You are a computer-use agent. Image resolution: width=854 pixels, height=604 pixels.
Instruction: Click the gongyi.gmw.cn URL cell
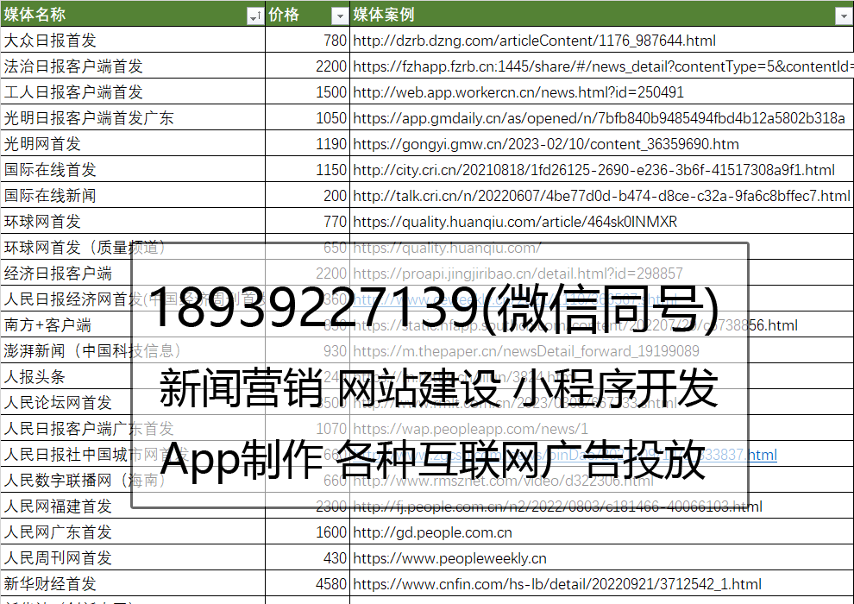pyautogui.click(x=602, y=143)
